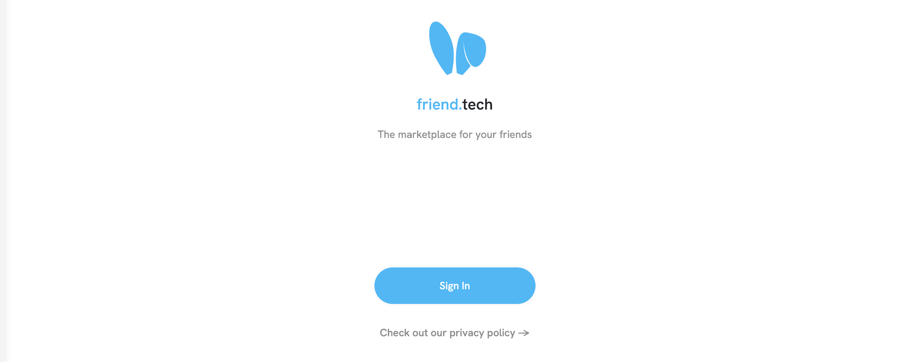Viewport: 907px width, 362px height.
Task: Click the friend.tech wordmark heading
Action: (454, 104)
